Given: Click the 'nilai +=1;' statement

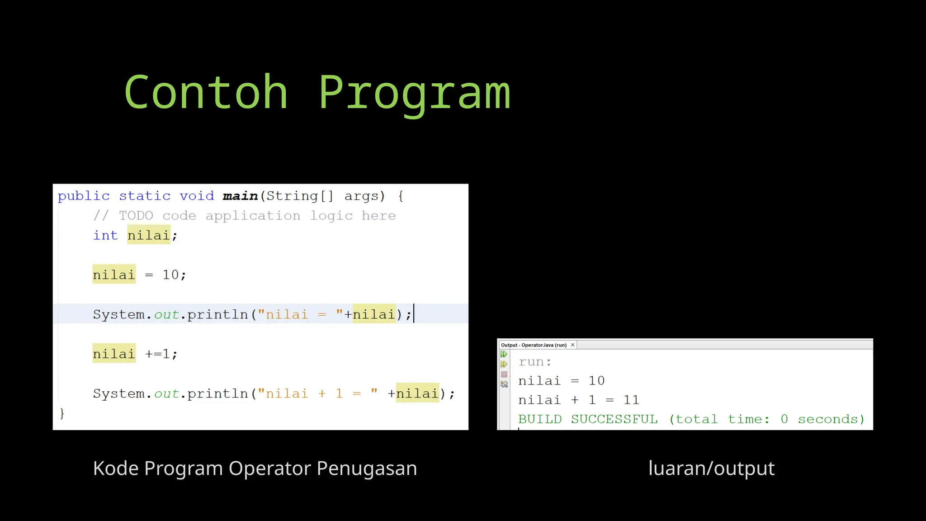Looking at the screenshot, I should tap(135, 354).
